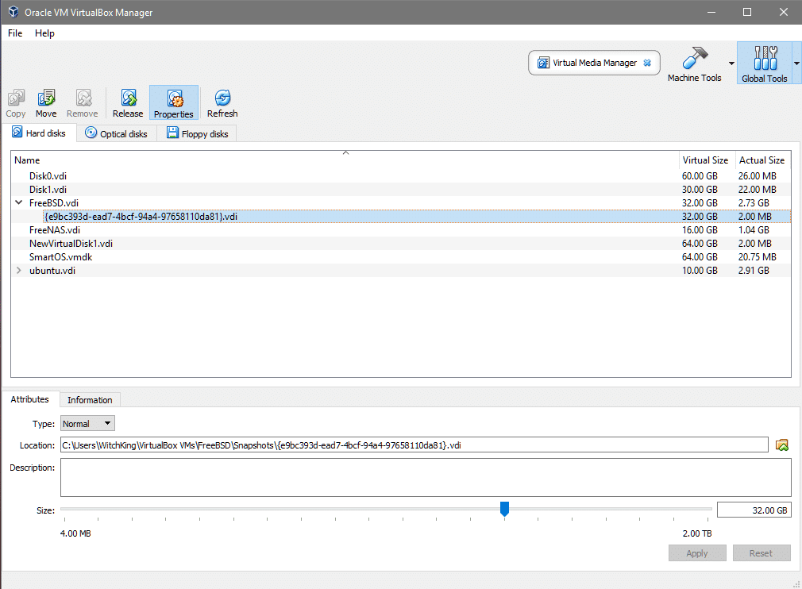Open the File menu
This screenshot has height=589, width=802.
(15, 33)
